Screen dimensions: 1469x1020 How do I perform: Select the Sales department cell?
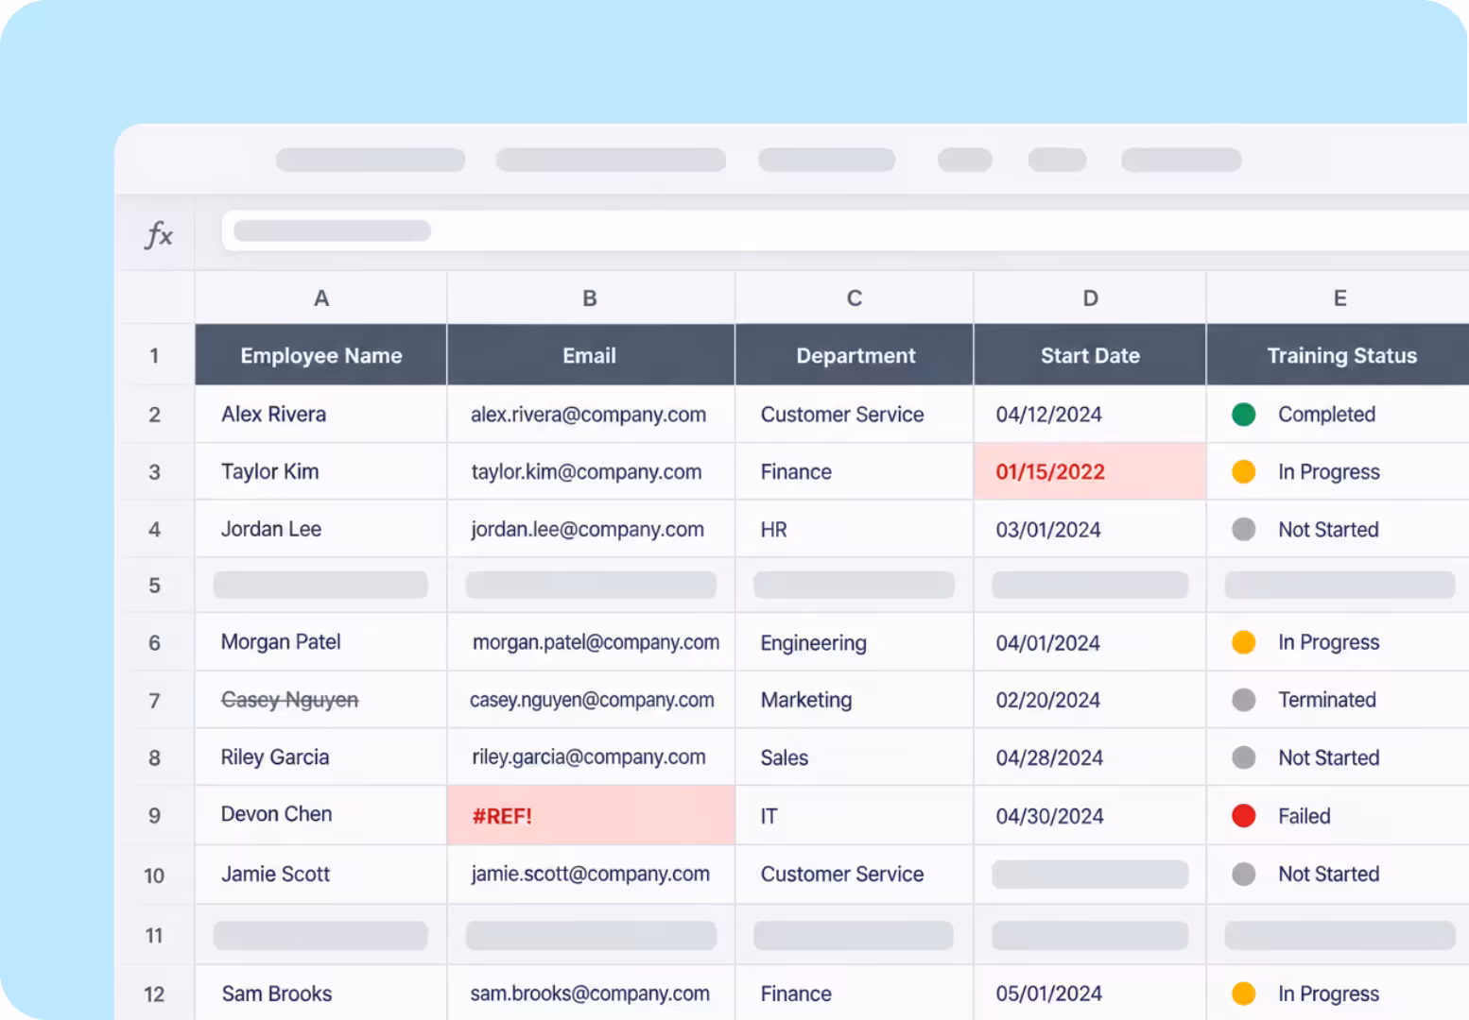855,757
